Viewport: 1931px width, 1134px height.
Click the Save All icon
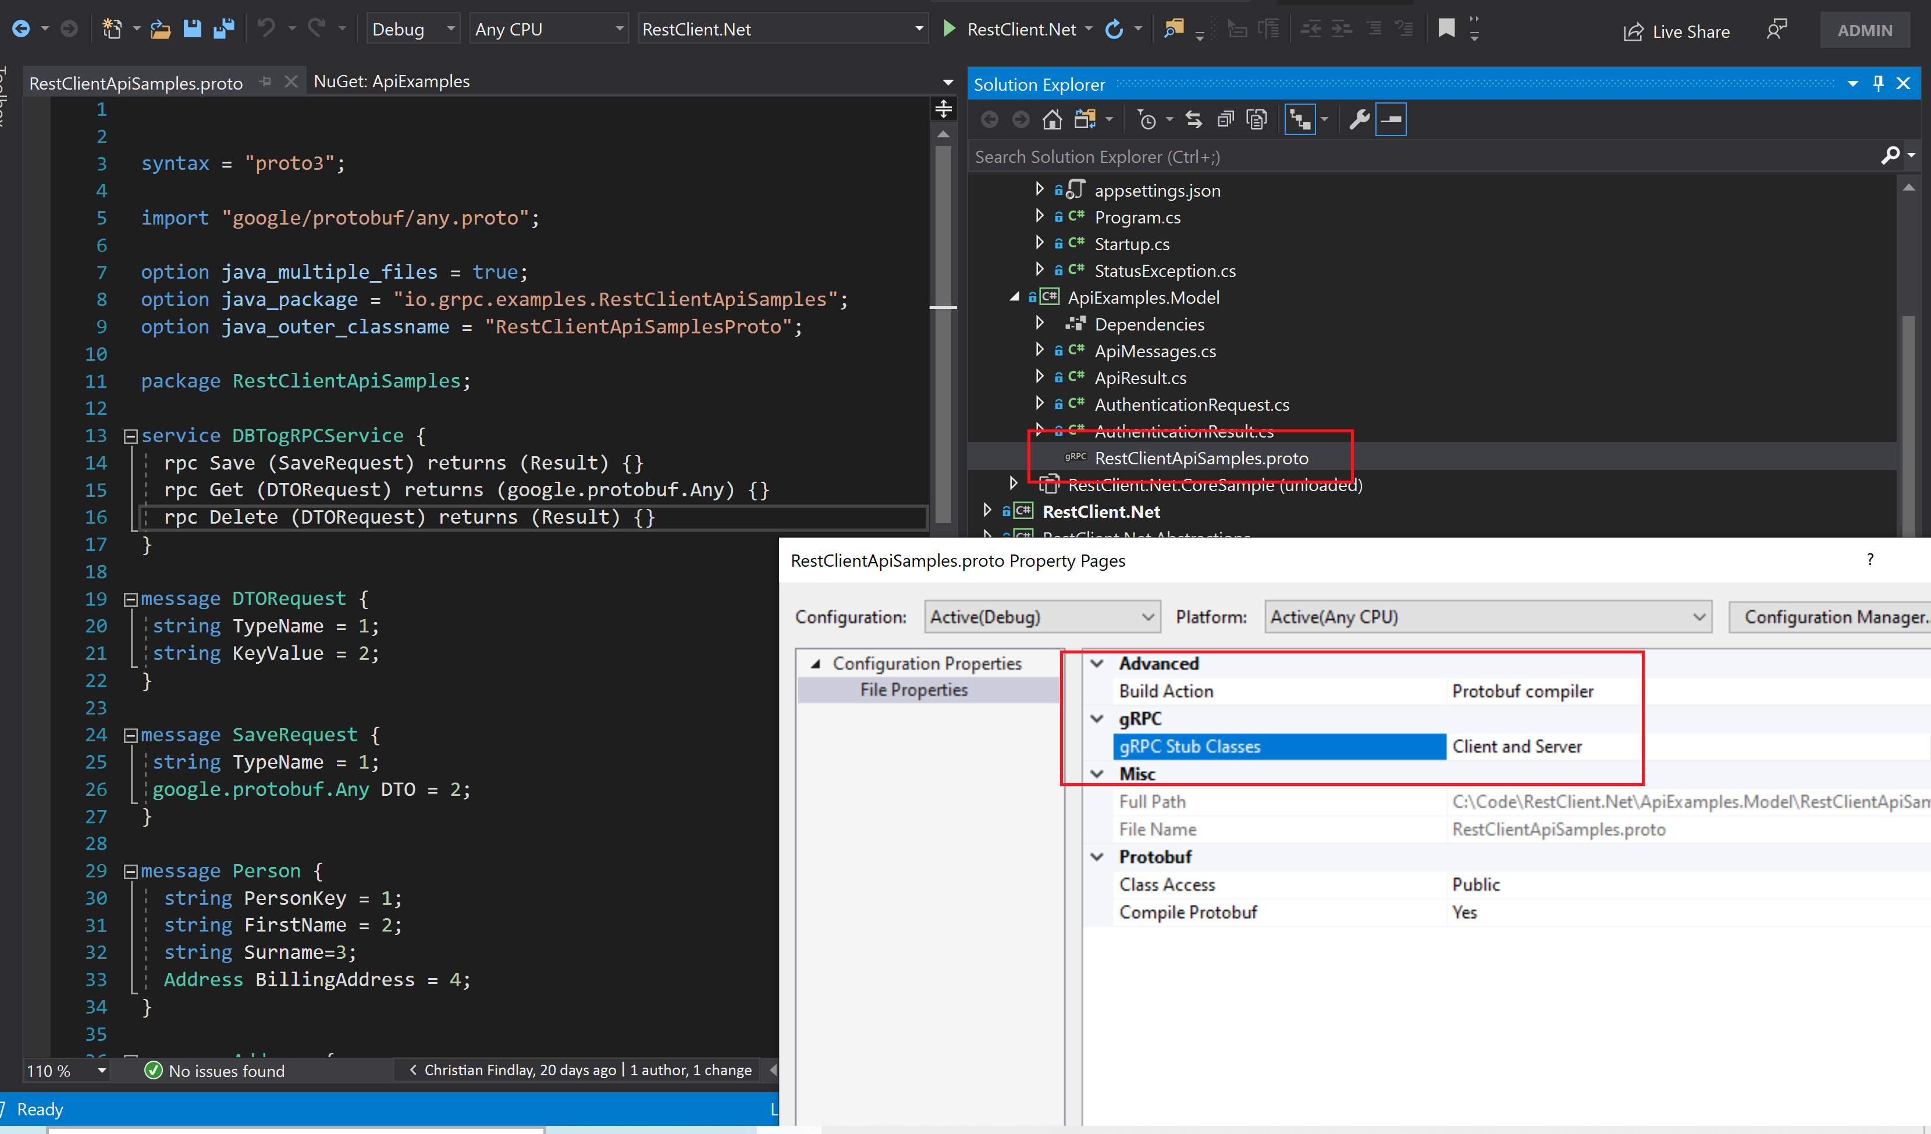pos(224,29)
